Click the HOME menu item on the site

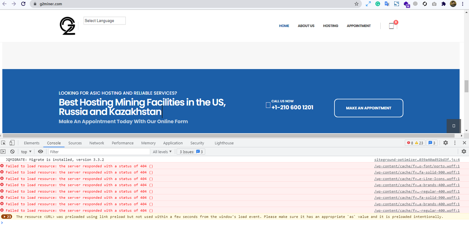pyautogui.click(x=284, y=26)
